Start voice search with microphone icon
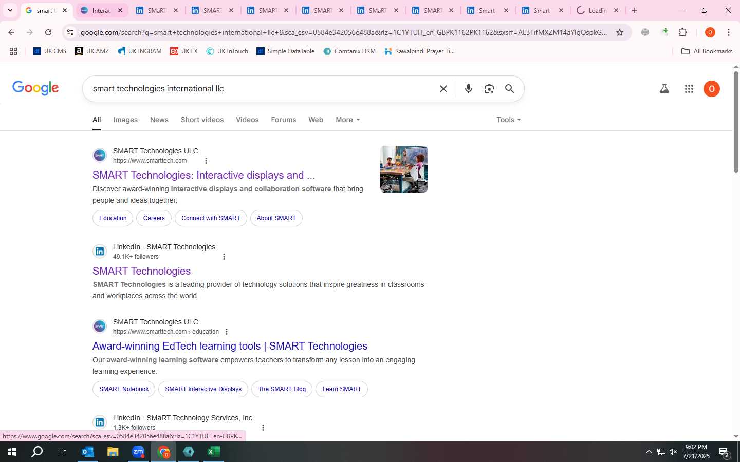 click(x=469, y=89)
